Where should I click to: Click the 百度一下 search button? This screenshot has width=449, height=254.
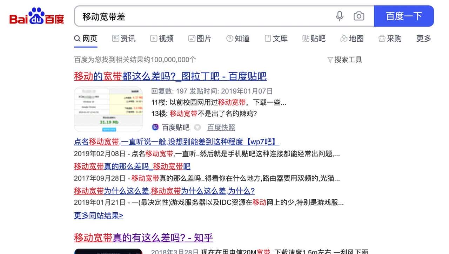click(404, 16)
